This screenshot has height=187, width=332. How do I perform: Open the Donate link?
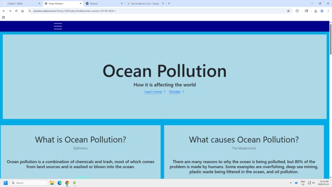coord(175,92)
